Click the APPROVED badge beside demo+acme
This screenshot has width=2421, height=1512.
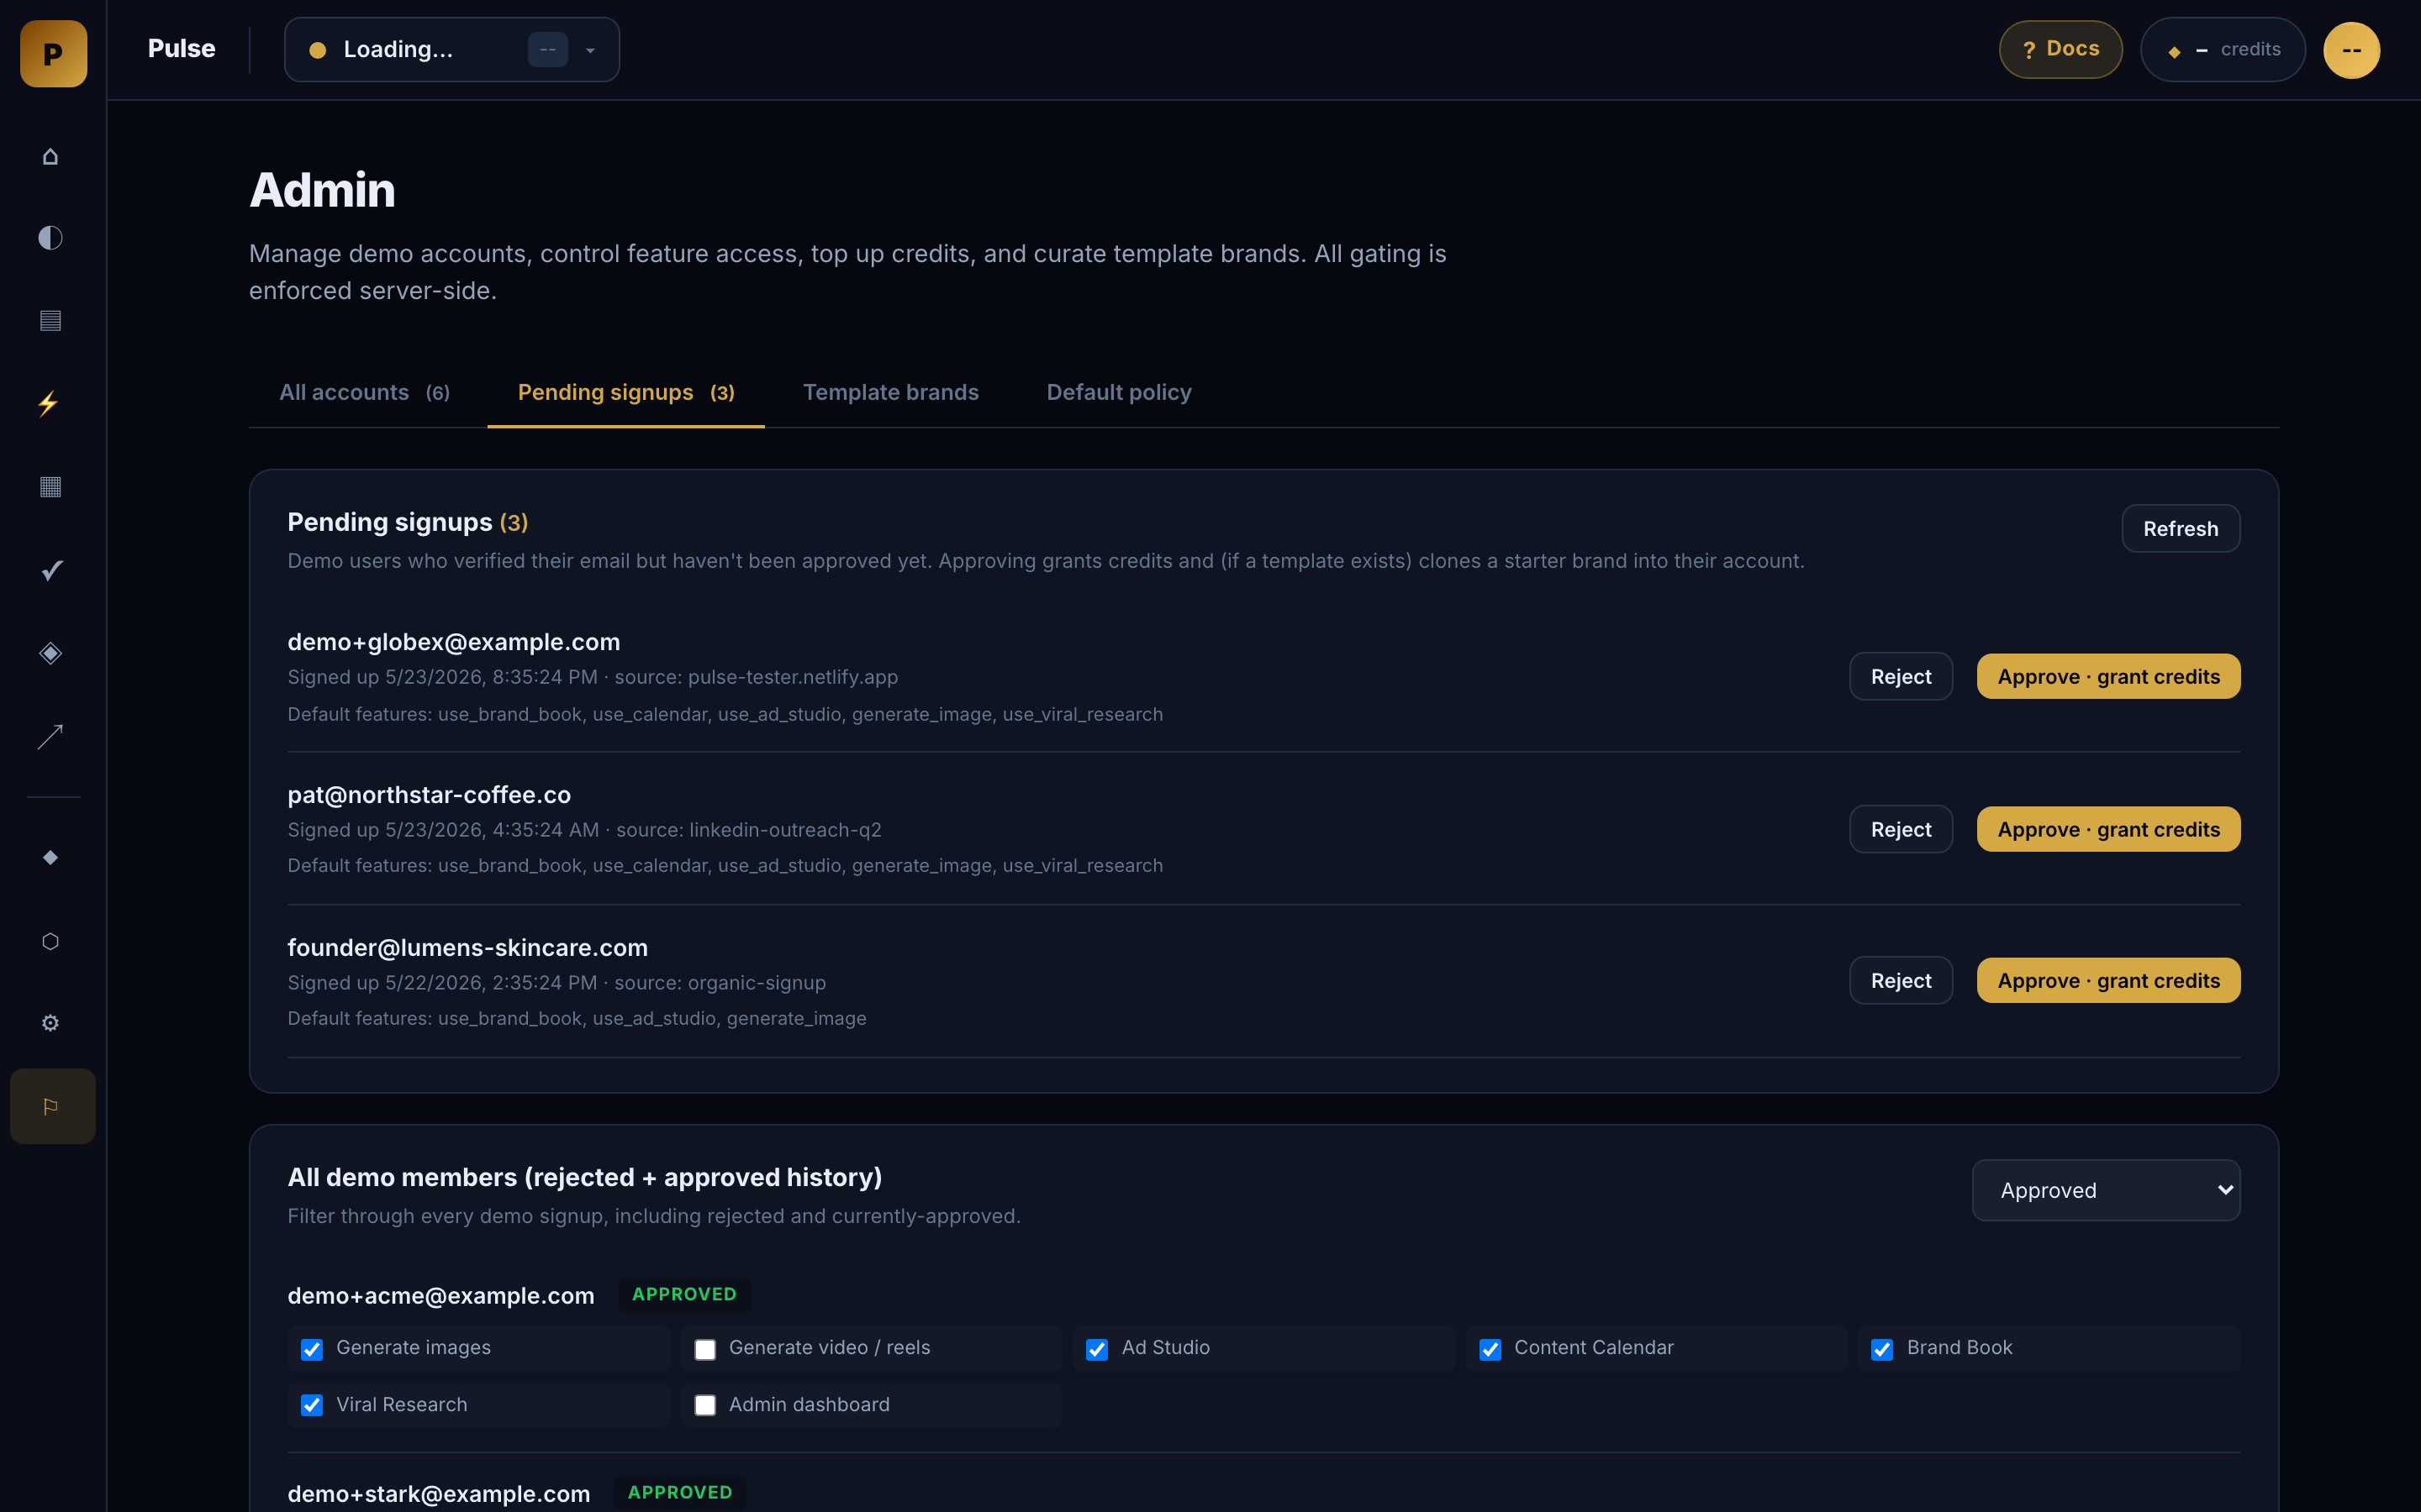click(x=684, y=1294)
